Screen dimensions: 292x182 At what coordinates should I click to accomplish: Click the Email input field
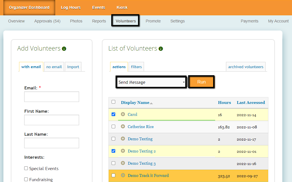click(x=52, y=97)
